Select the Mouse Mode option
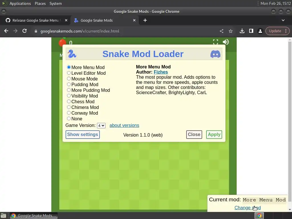Viewport: 292px width, 219px height. point(69,79)
